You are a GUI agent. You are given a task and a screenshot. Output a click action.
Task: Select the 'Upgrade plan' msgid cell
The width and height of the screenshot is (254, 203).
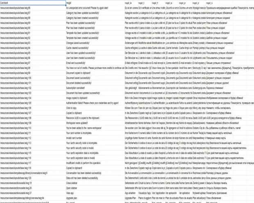95,198
